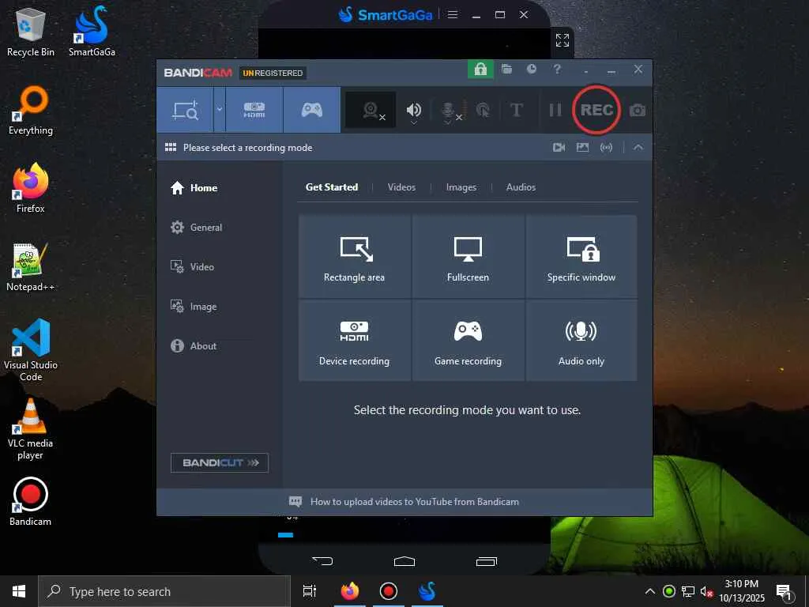The width and height of the screenshot is (809, 607).
Task: Click the audio signal icon in status bar
Action: 606,148
